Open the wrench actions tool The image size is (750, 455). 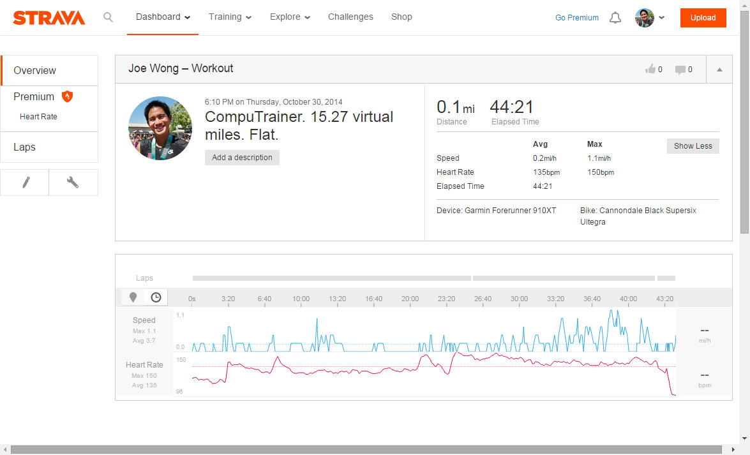pos(73,183)
